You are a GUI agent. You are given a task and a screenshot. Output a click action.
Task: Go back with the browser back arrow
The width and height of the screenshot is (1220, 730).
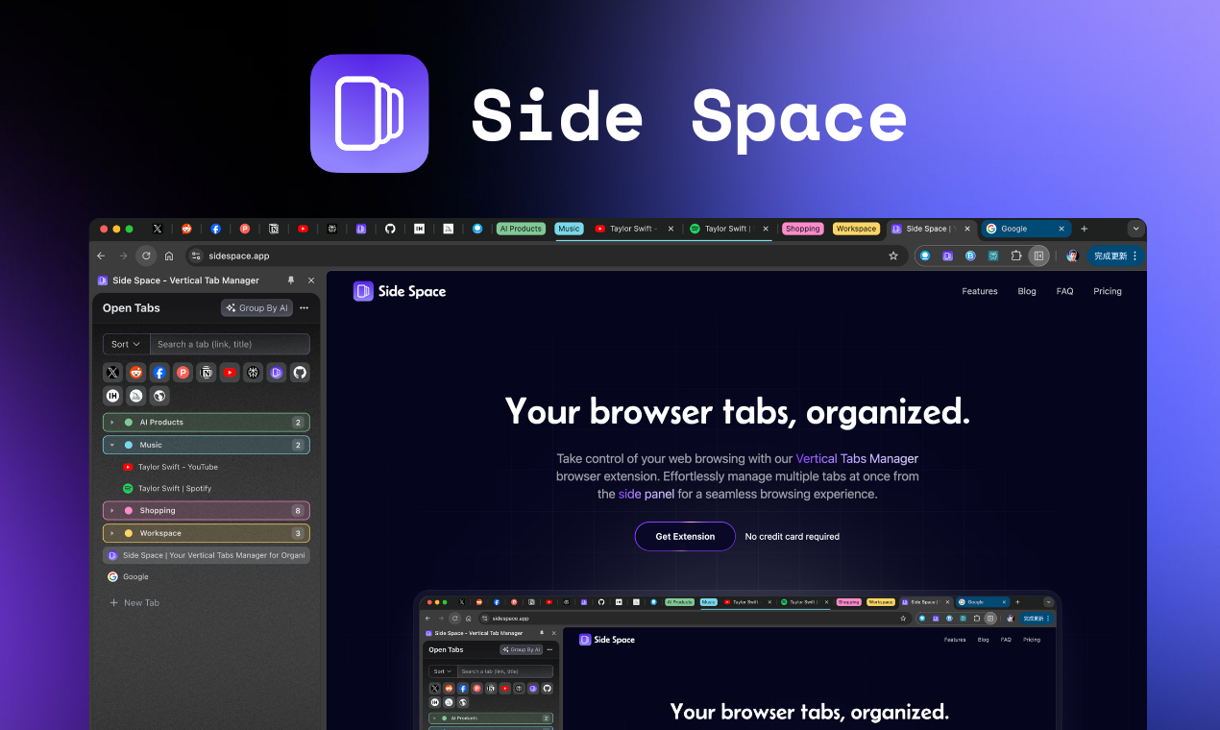(x=101, y=255)
